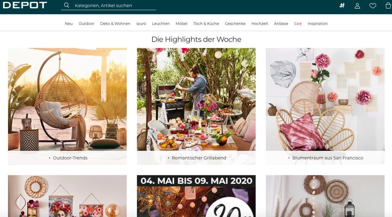This screenshot has height=217, width=392.
Task: Open the red Sale menu item
Action: point(298,24)
